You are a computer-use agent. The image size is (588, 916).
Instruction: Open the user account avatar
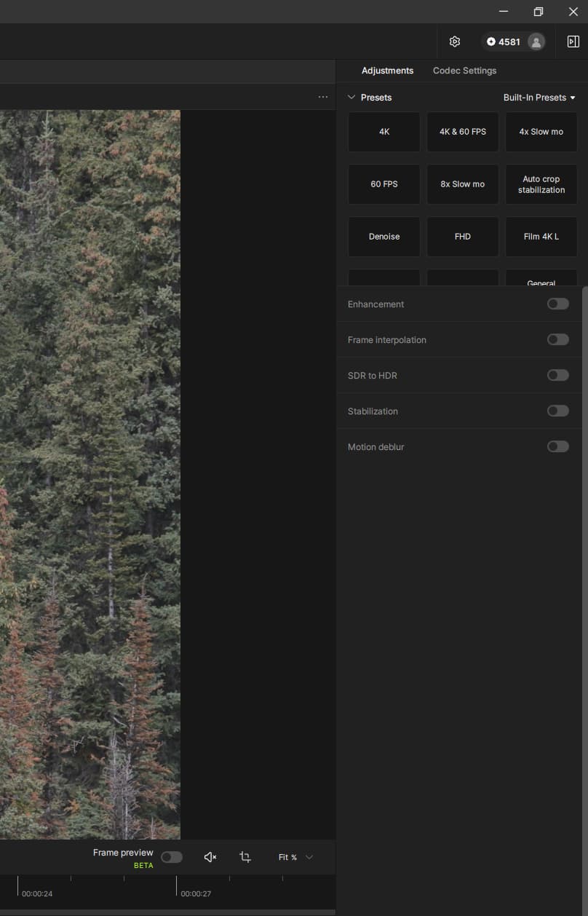(x=536, y=42)
